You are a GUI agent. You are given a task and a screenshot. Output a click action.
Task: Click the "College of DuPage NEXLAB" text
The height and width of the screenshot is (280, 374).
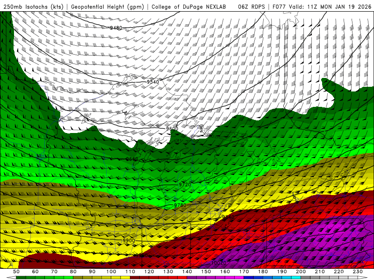tap(189, 7)
